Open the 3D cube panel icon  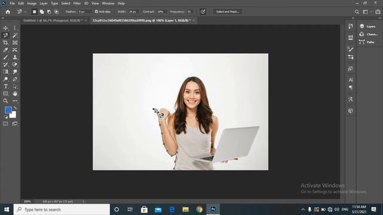[x=351, y=111]
